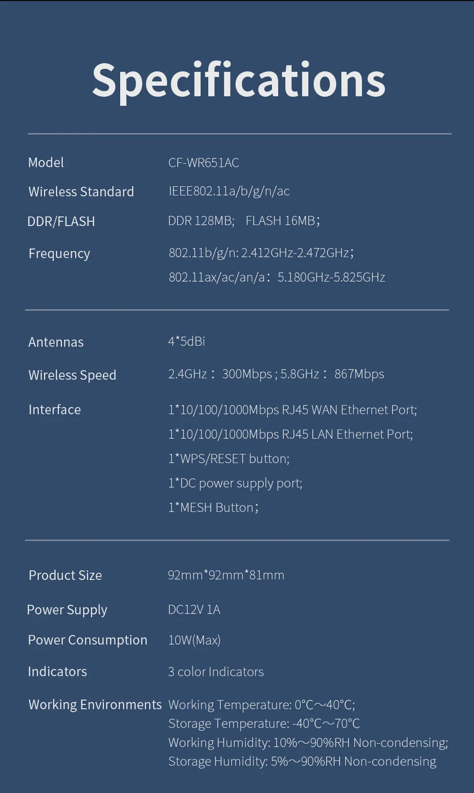Click the Specifications heading
The width and height of the screenshot is (474, 793).
tap(238, 80)
